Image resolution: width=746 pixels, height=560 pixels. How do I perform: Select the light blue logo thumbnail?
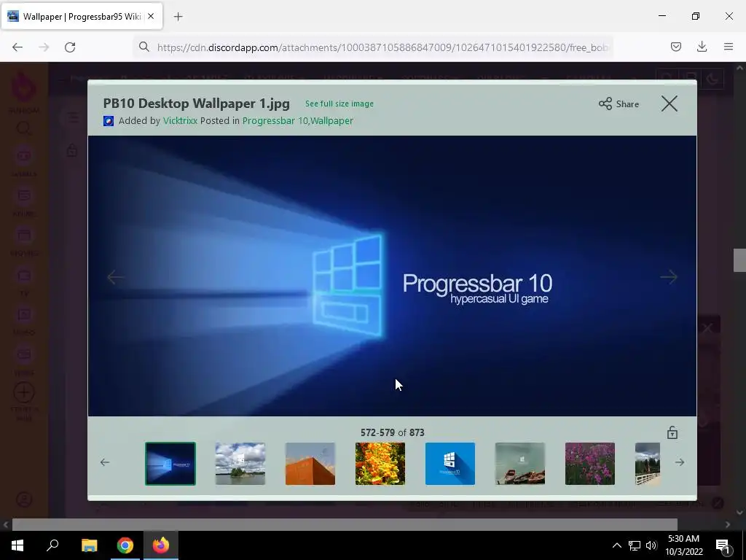point(450,464)
